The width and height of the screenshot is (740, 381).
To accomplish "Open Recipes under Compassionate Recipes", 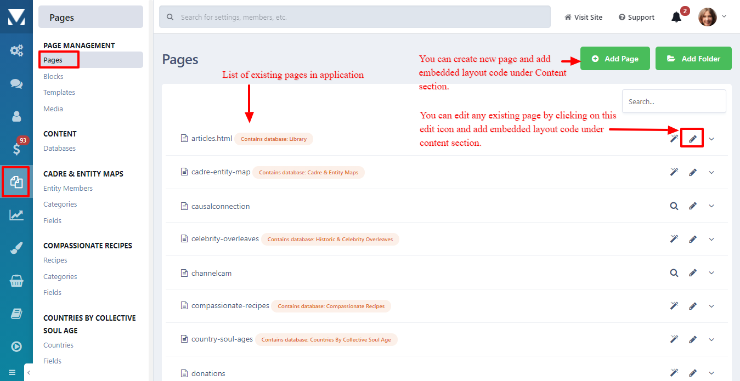I will click(x=55, y=260).
